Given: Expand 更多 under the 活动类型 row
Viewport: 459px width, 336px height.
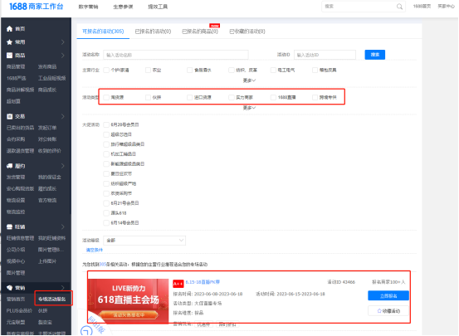Looking at the screenshot, I should (249, 108).
